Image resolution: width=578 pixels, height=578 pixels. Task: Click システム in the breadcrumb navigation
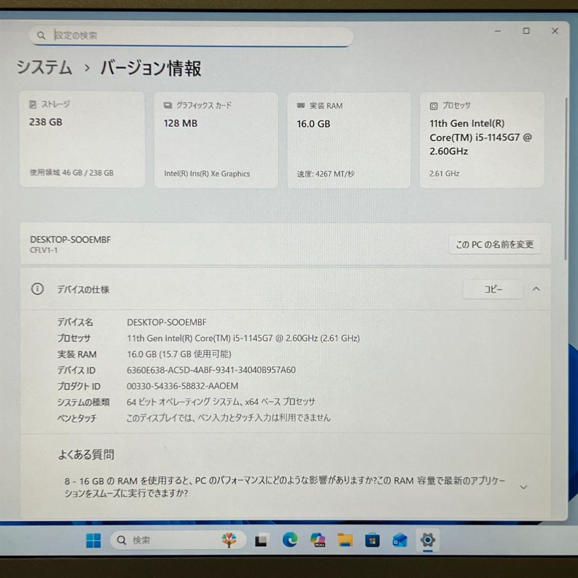pyautogui.click(x=44, y=69)
